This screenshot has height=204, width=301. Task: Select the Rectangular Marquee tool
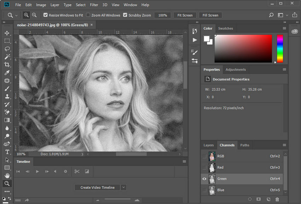[x=7, y=41]
